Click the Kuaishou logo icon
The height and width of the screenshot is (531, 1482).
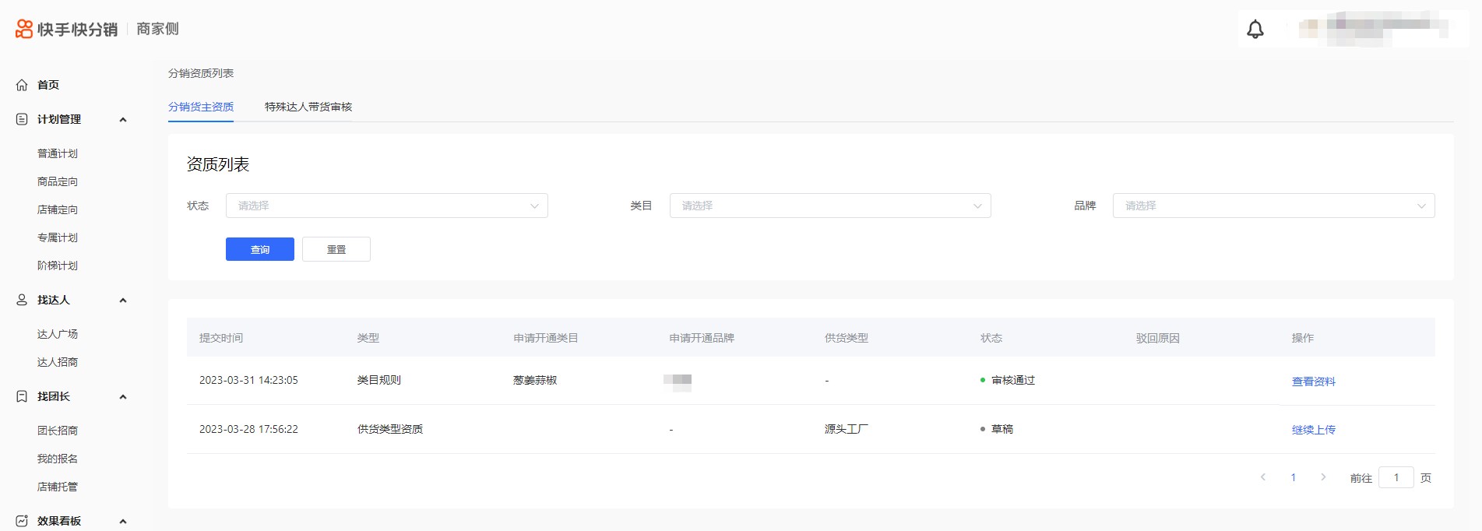click(x=24, y=29)
